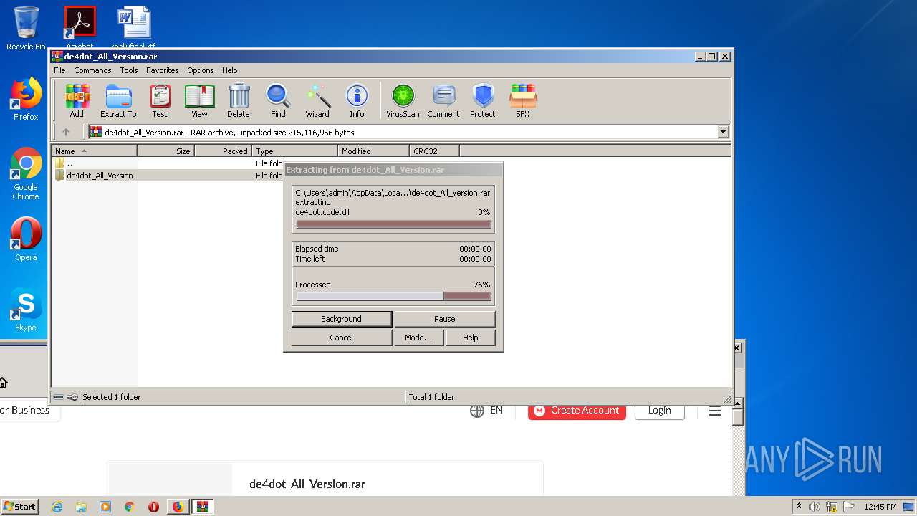Open the EN language selector

487,411
